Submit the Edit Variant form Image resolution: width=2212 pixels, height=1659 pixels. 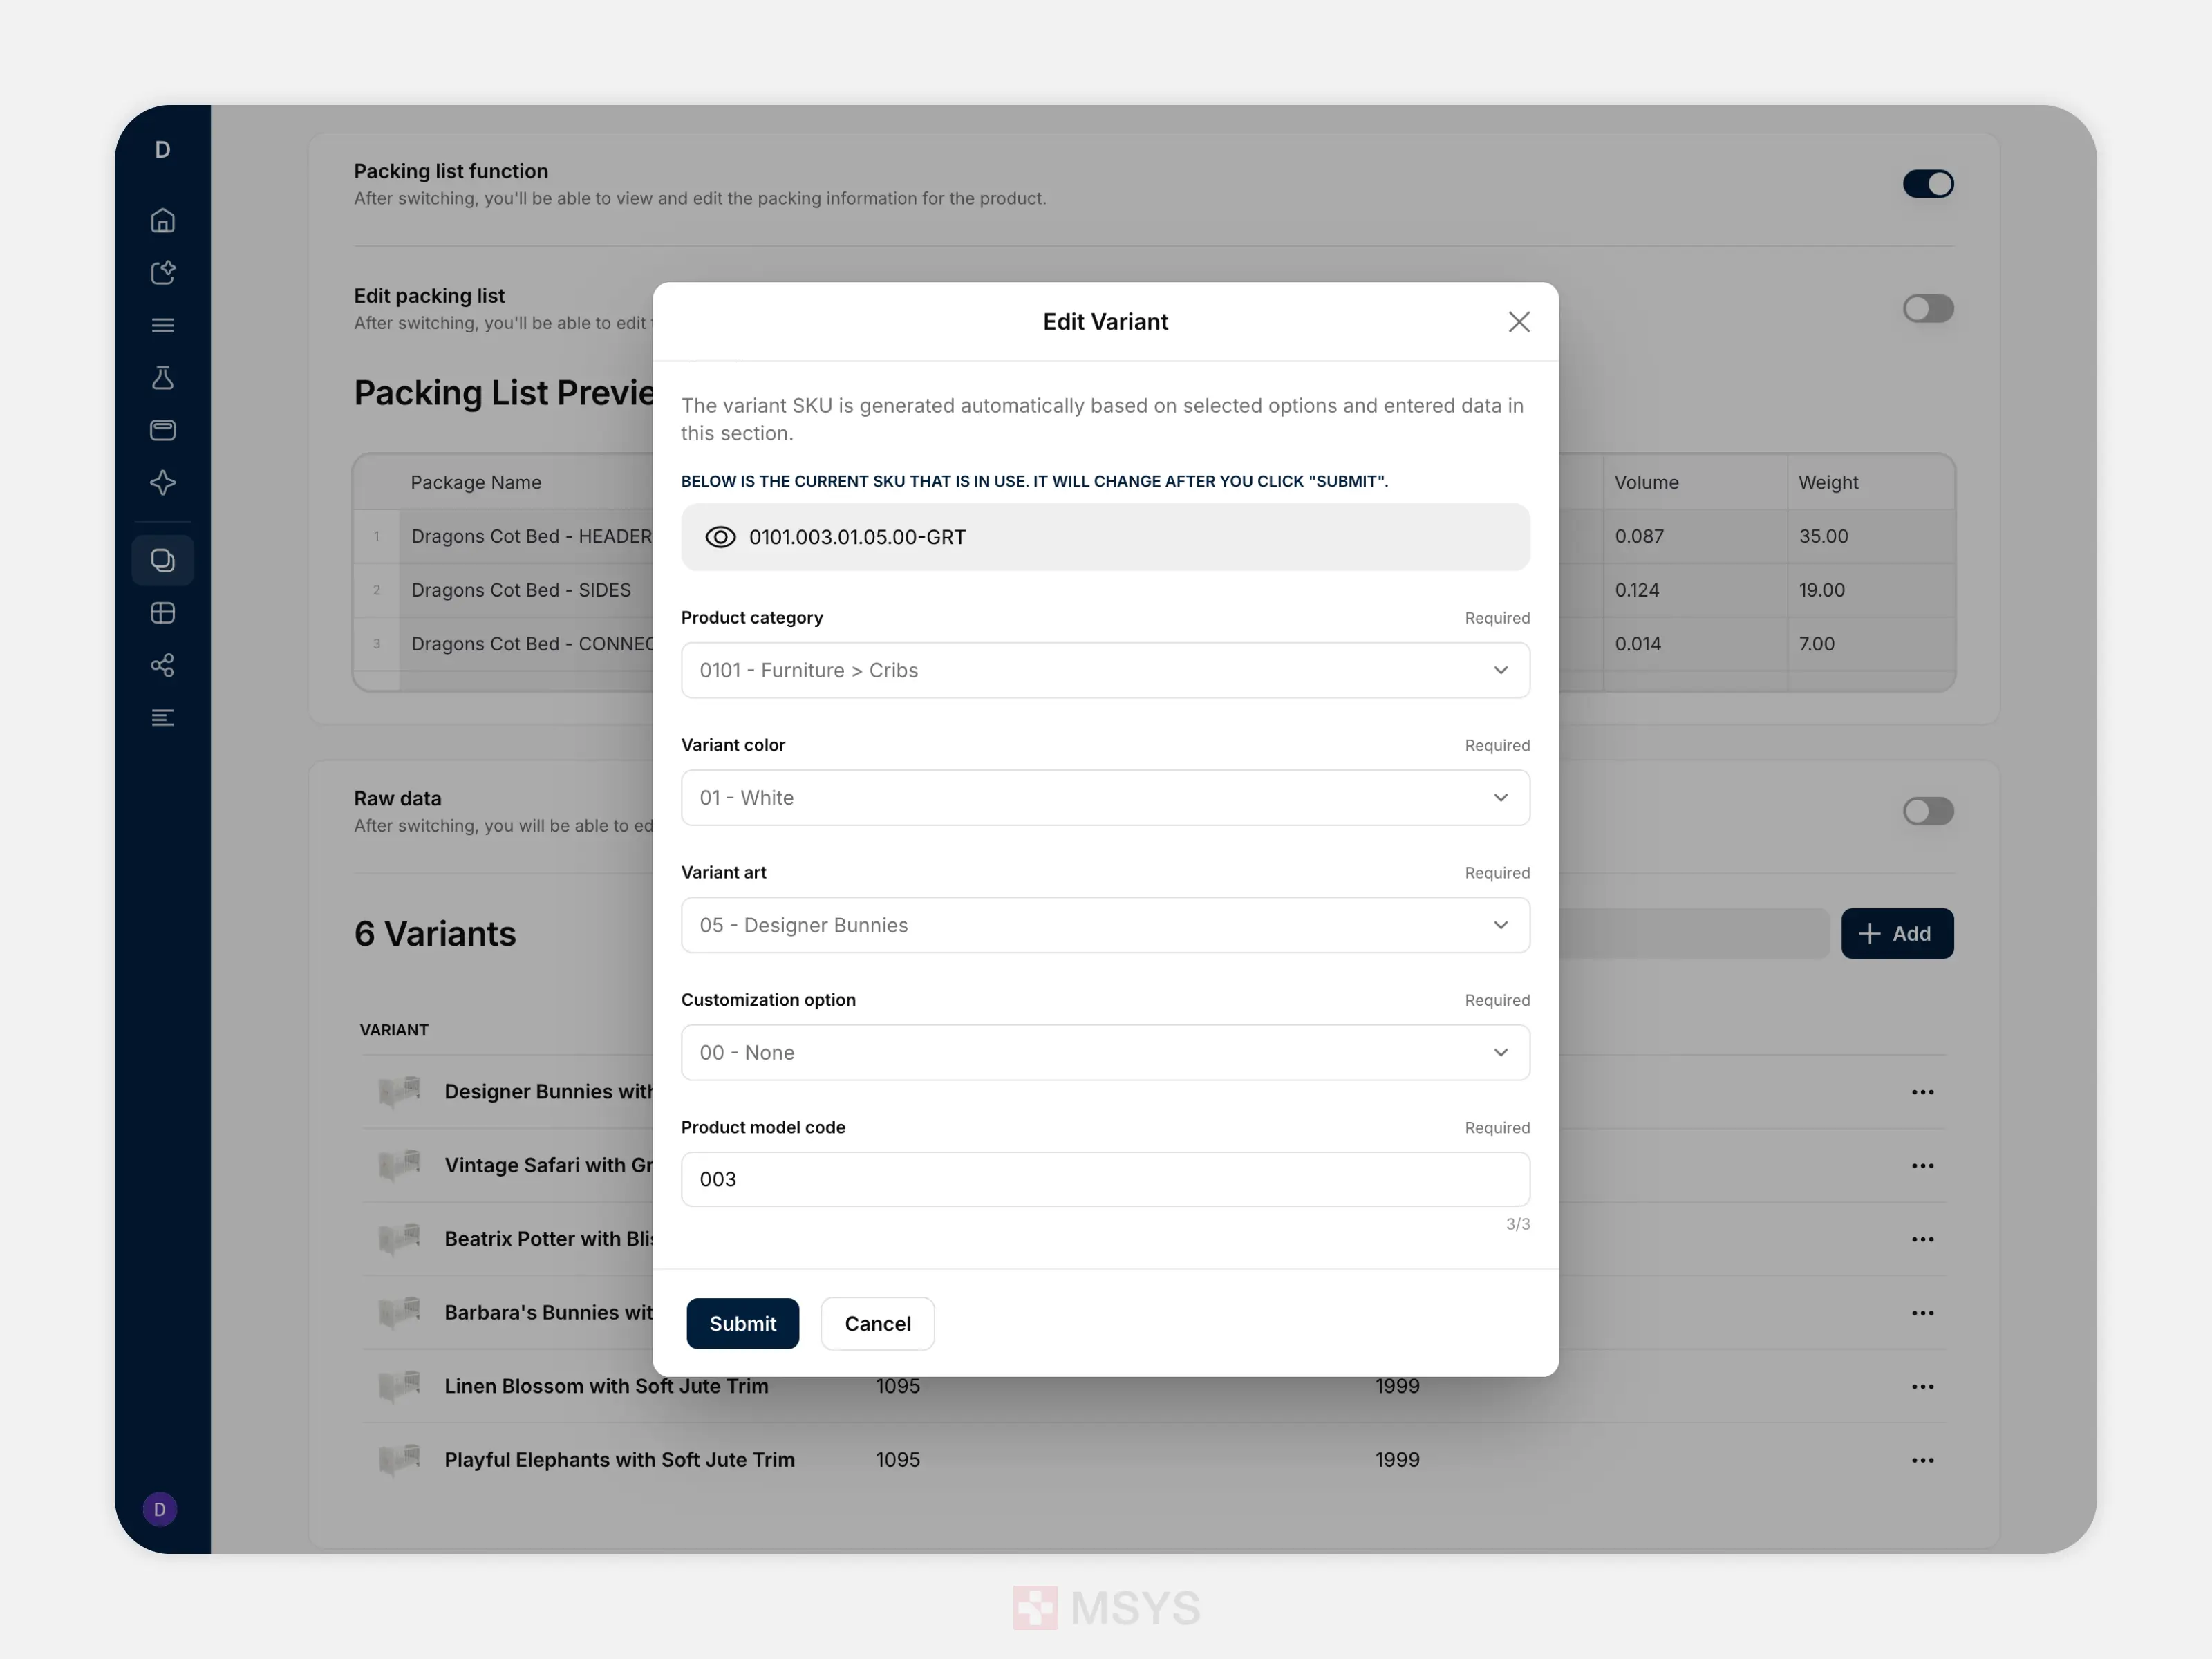click(x=742, y=1322)
